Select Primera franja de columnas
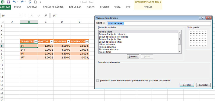Screen dimensions: 215x101 (138, 34)
